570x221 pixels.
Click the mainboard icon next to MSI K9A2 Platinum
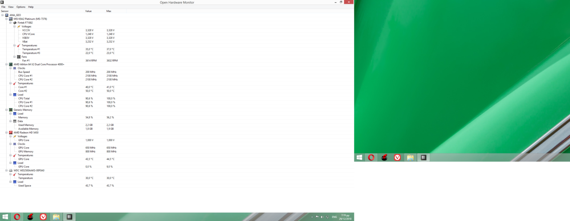[11, 19]
